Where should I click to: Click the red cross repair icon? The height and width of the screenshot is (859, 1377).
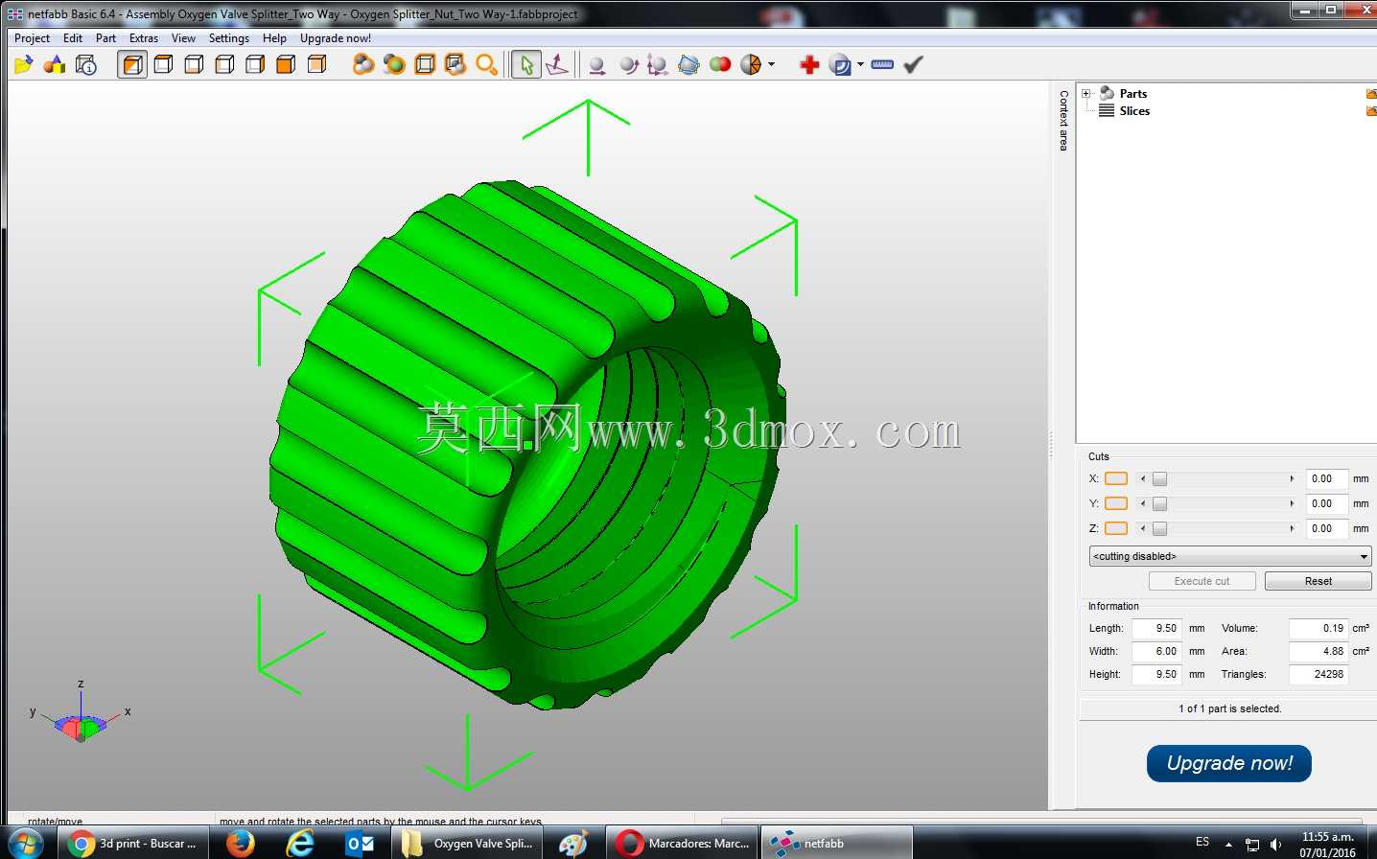[809, 65]
